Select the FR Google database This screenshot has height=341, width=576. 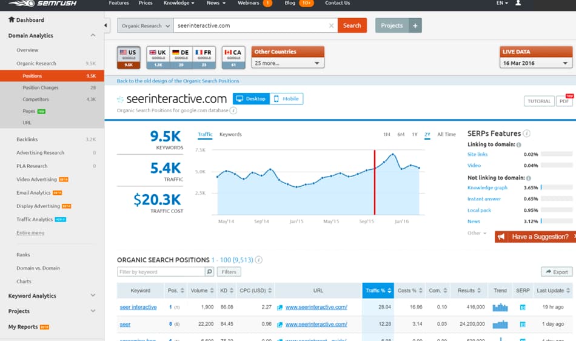pyautogui.click(x=204, y=57)
